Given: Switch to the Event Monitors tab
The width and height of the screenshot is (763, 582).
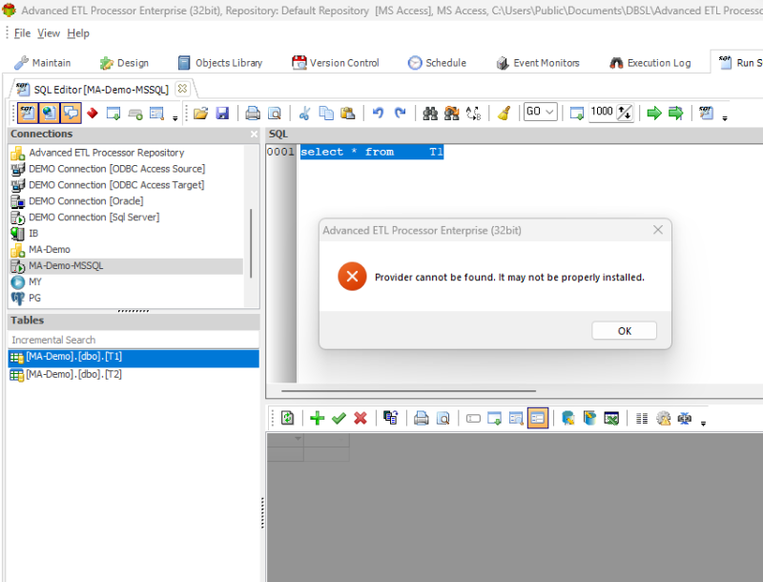Looking at the screenshot, I should 538,63.
